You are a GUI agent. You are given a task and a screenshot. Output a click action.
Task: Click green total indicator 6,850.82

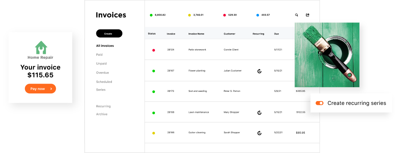(158, 15)
